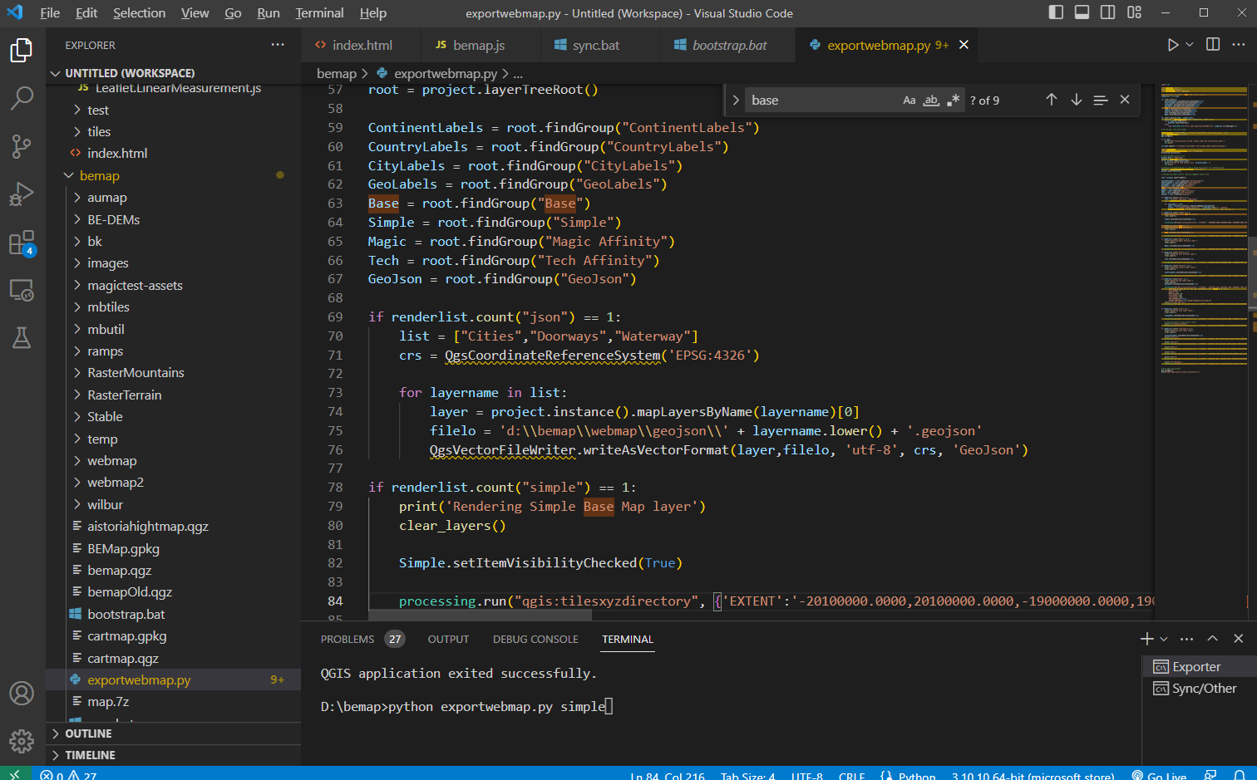Expand the replace field chevron in find widget
The image size is (1257, 780).
[x=736, y=101]
